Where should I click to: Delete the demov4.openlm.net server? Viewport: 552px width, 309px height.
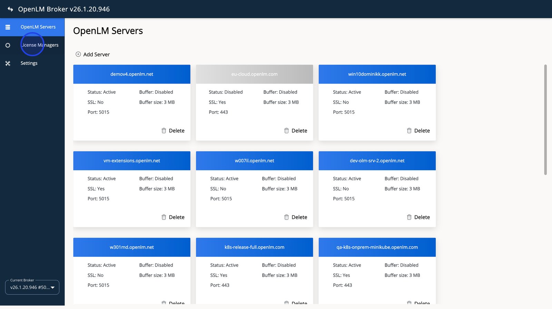click(x=173, y=131)
